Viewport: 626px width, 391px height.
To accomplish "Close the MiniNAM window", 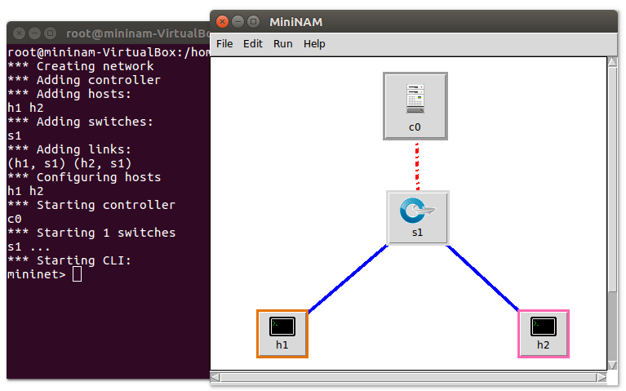I will point(223,21).
